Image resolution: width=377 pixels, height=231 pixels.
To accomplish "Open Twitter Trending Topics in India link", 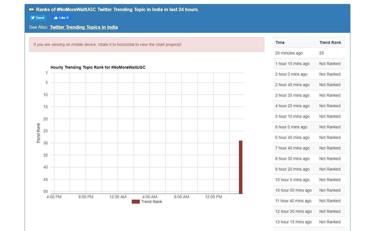I will [83, 27].
